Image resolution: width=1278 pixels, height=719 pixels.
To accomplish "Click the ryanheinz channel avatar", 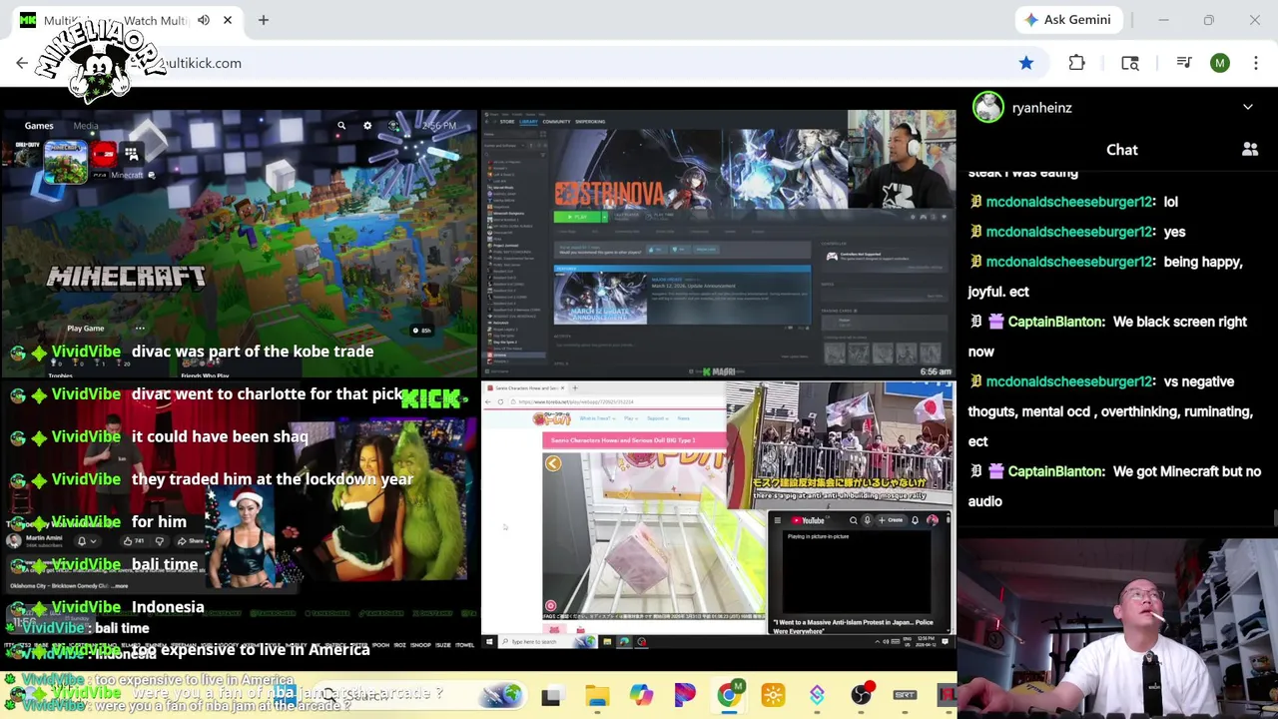I will click(988, 107).
